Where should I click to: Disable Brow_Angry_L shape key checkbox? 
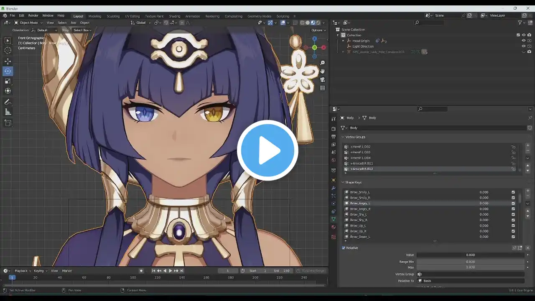pos(513,203)
